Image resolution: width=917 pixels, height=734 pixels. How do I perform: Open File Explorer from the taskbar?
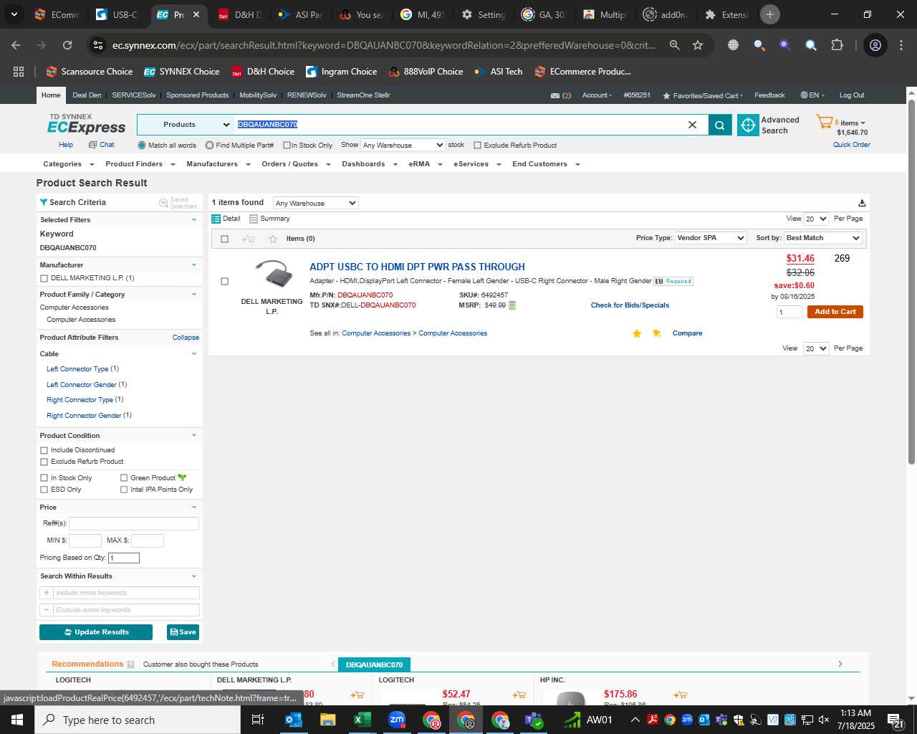tap(327, 720)
